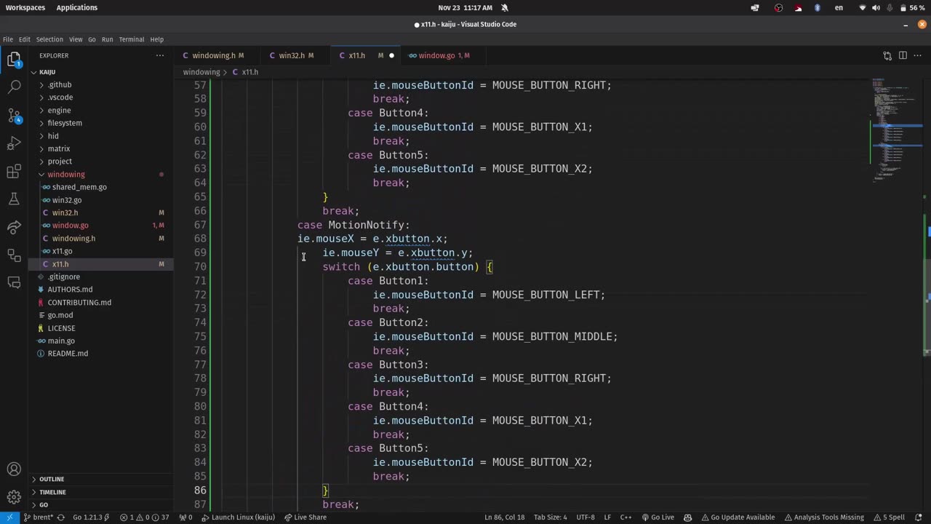Click Analysis Tools Missing warning
This screenshot has width=931, height=524.
pos(824,517)
